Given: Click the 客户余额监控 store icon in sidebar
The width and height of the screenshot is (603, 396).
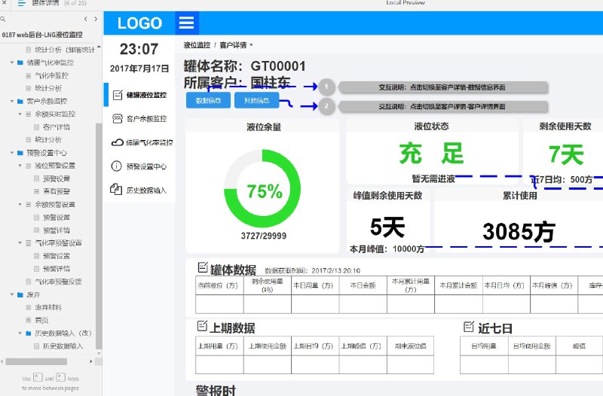Looking at the screenshot, I should [118, 119].
